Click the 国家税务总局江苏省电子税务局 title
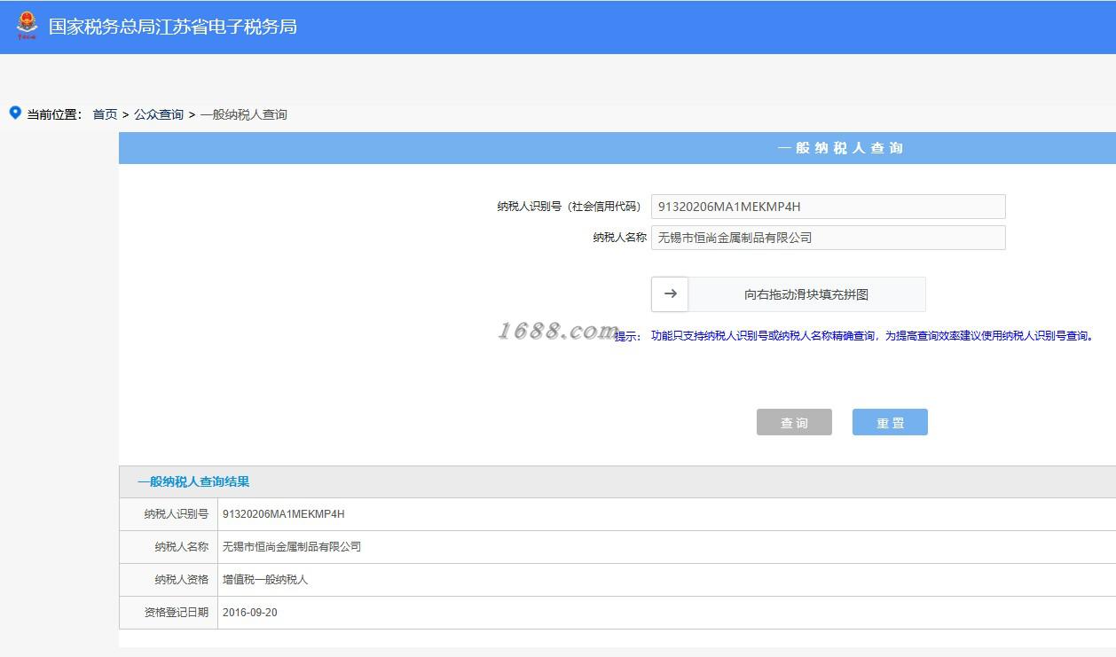 pos(173,27)
